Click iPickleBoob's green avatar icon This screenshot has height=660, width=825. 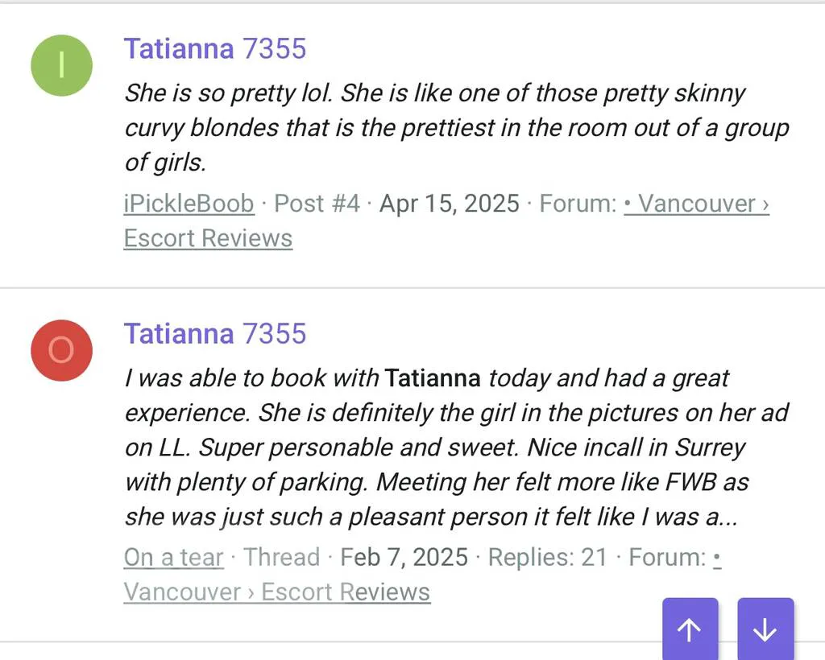[61, 65]
